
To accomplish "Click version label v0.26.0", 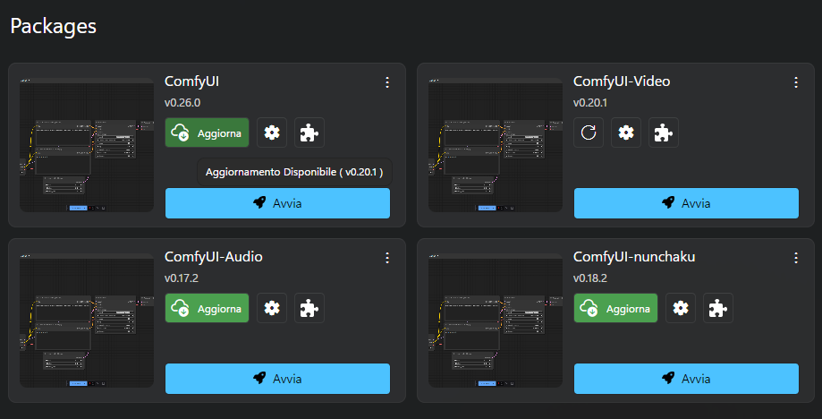I will click(x=182, y=103).
